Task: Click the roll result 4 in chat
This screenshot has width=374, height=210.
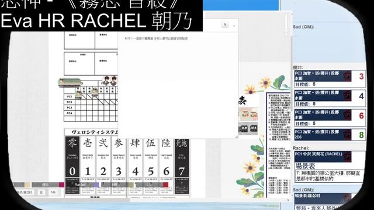Action: point(361,96)
